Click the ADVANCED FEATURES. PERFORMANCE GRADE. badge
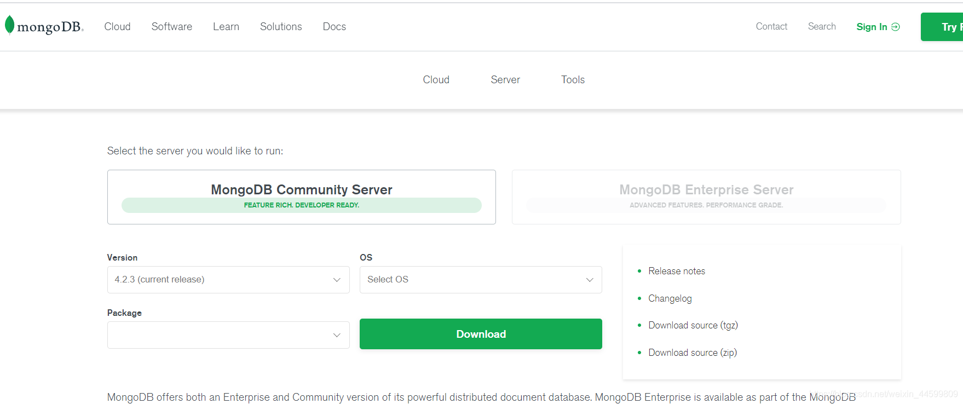 (x=706, y=205)
